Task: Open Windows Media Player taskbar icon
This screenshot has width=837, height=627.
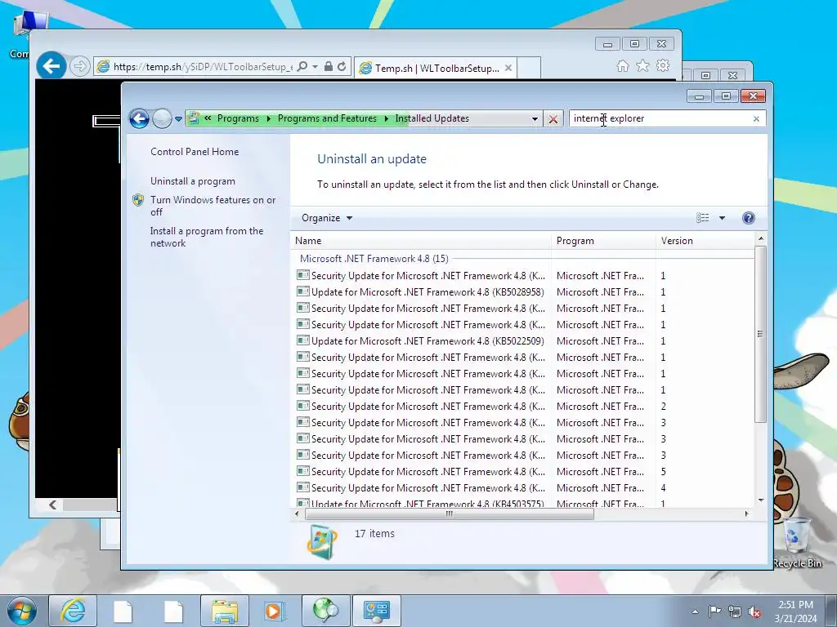Action: (x=275, y=611)
